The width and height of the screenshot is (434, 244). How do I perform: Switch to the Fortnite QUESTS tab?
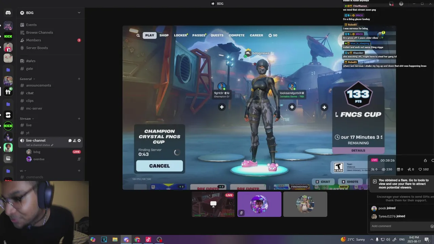(x=217, y=35)
